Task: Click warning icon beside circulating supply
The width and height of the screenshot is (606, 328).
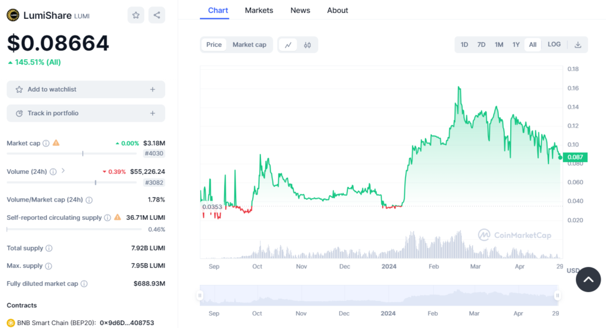Action: point(117,217)
